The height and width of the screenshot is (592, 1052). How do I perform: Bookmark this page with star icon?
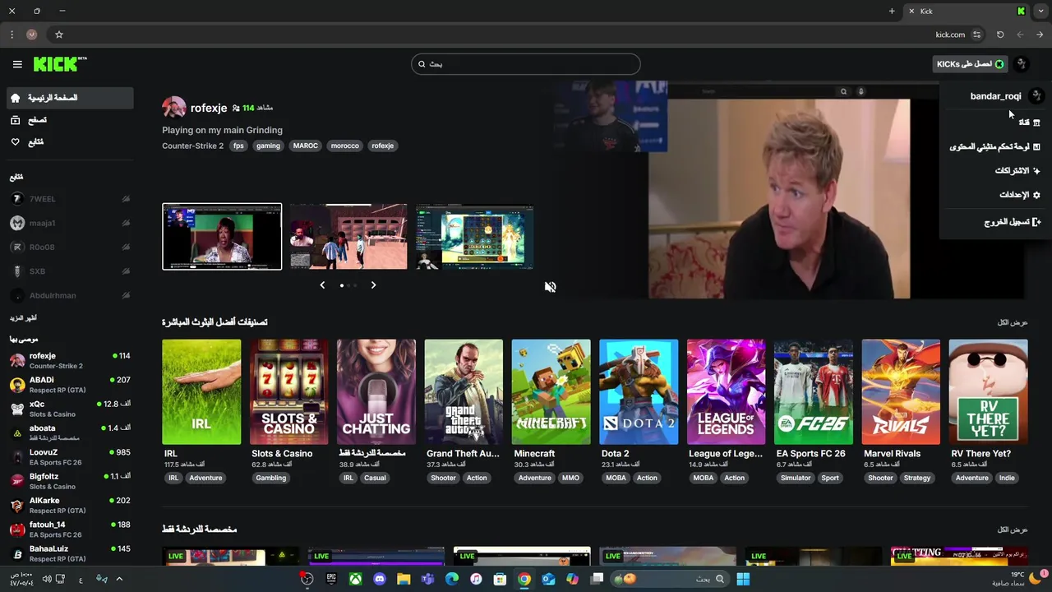pyautogui.click(x=59, y=35)
